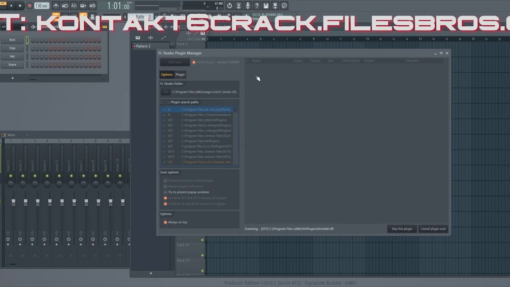
Task: Add a channel with the plus button
Action: pyautogui.click(x=12, y=78)
